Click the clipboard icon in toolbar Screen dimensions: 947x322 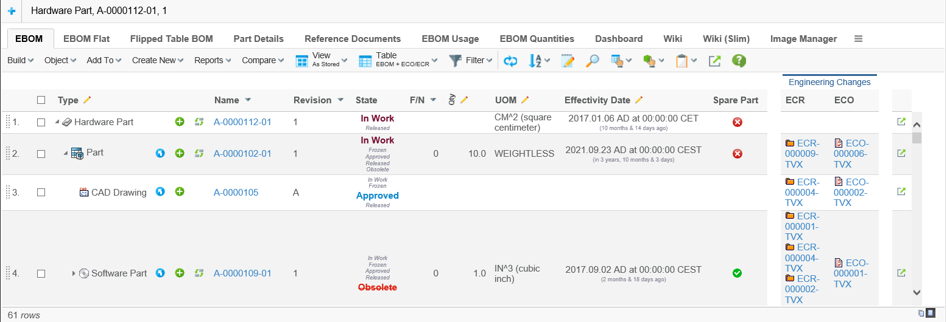[x=682, y=61]
